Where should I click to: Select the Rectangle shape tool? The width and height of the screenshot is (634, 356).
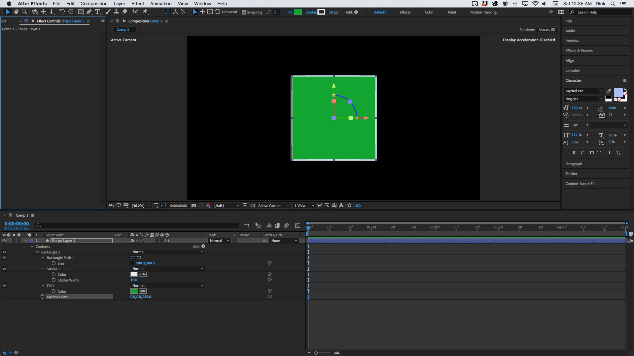click(81, 12)
